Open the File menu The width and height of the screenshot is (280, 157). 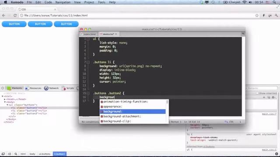pyautogui.click(x=29, y=2)
